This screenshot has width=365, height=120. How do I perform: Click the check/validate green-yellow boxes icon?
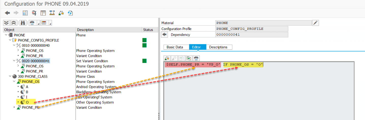pyautogui.click(x=61, y=13)
